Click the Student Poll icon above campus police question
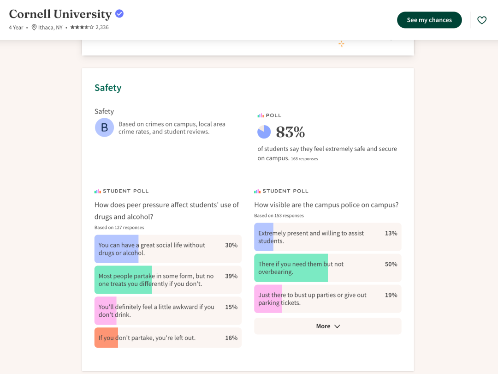Screen dimensions: 498x374 click(257, 191)
